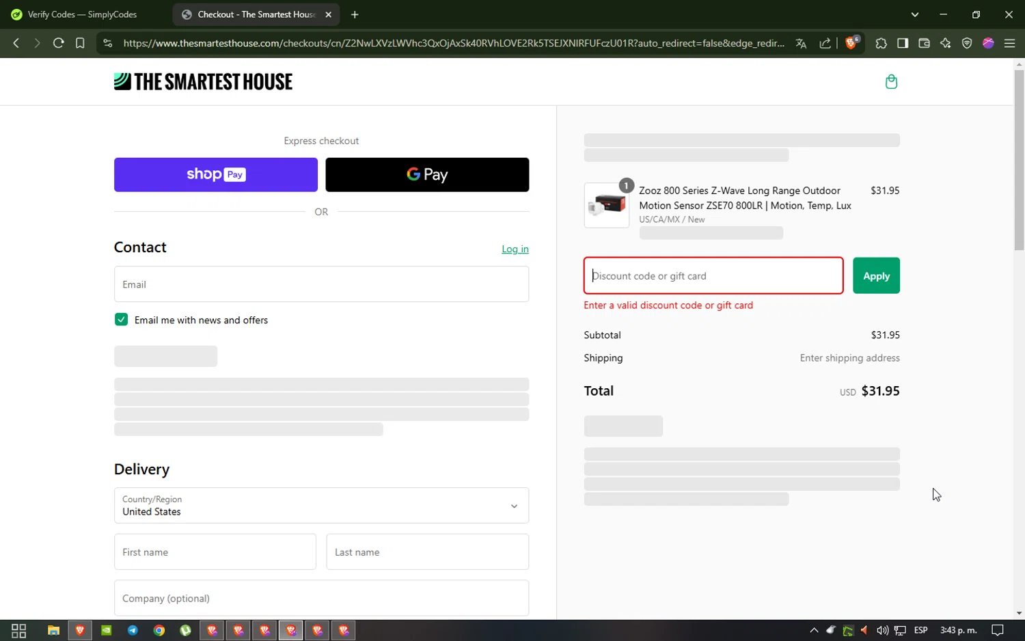Switch to Verify Codes — SimplyCodes tab
This screenshot has height=641, width=1025.
click(x=83, y=14)
